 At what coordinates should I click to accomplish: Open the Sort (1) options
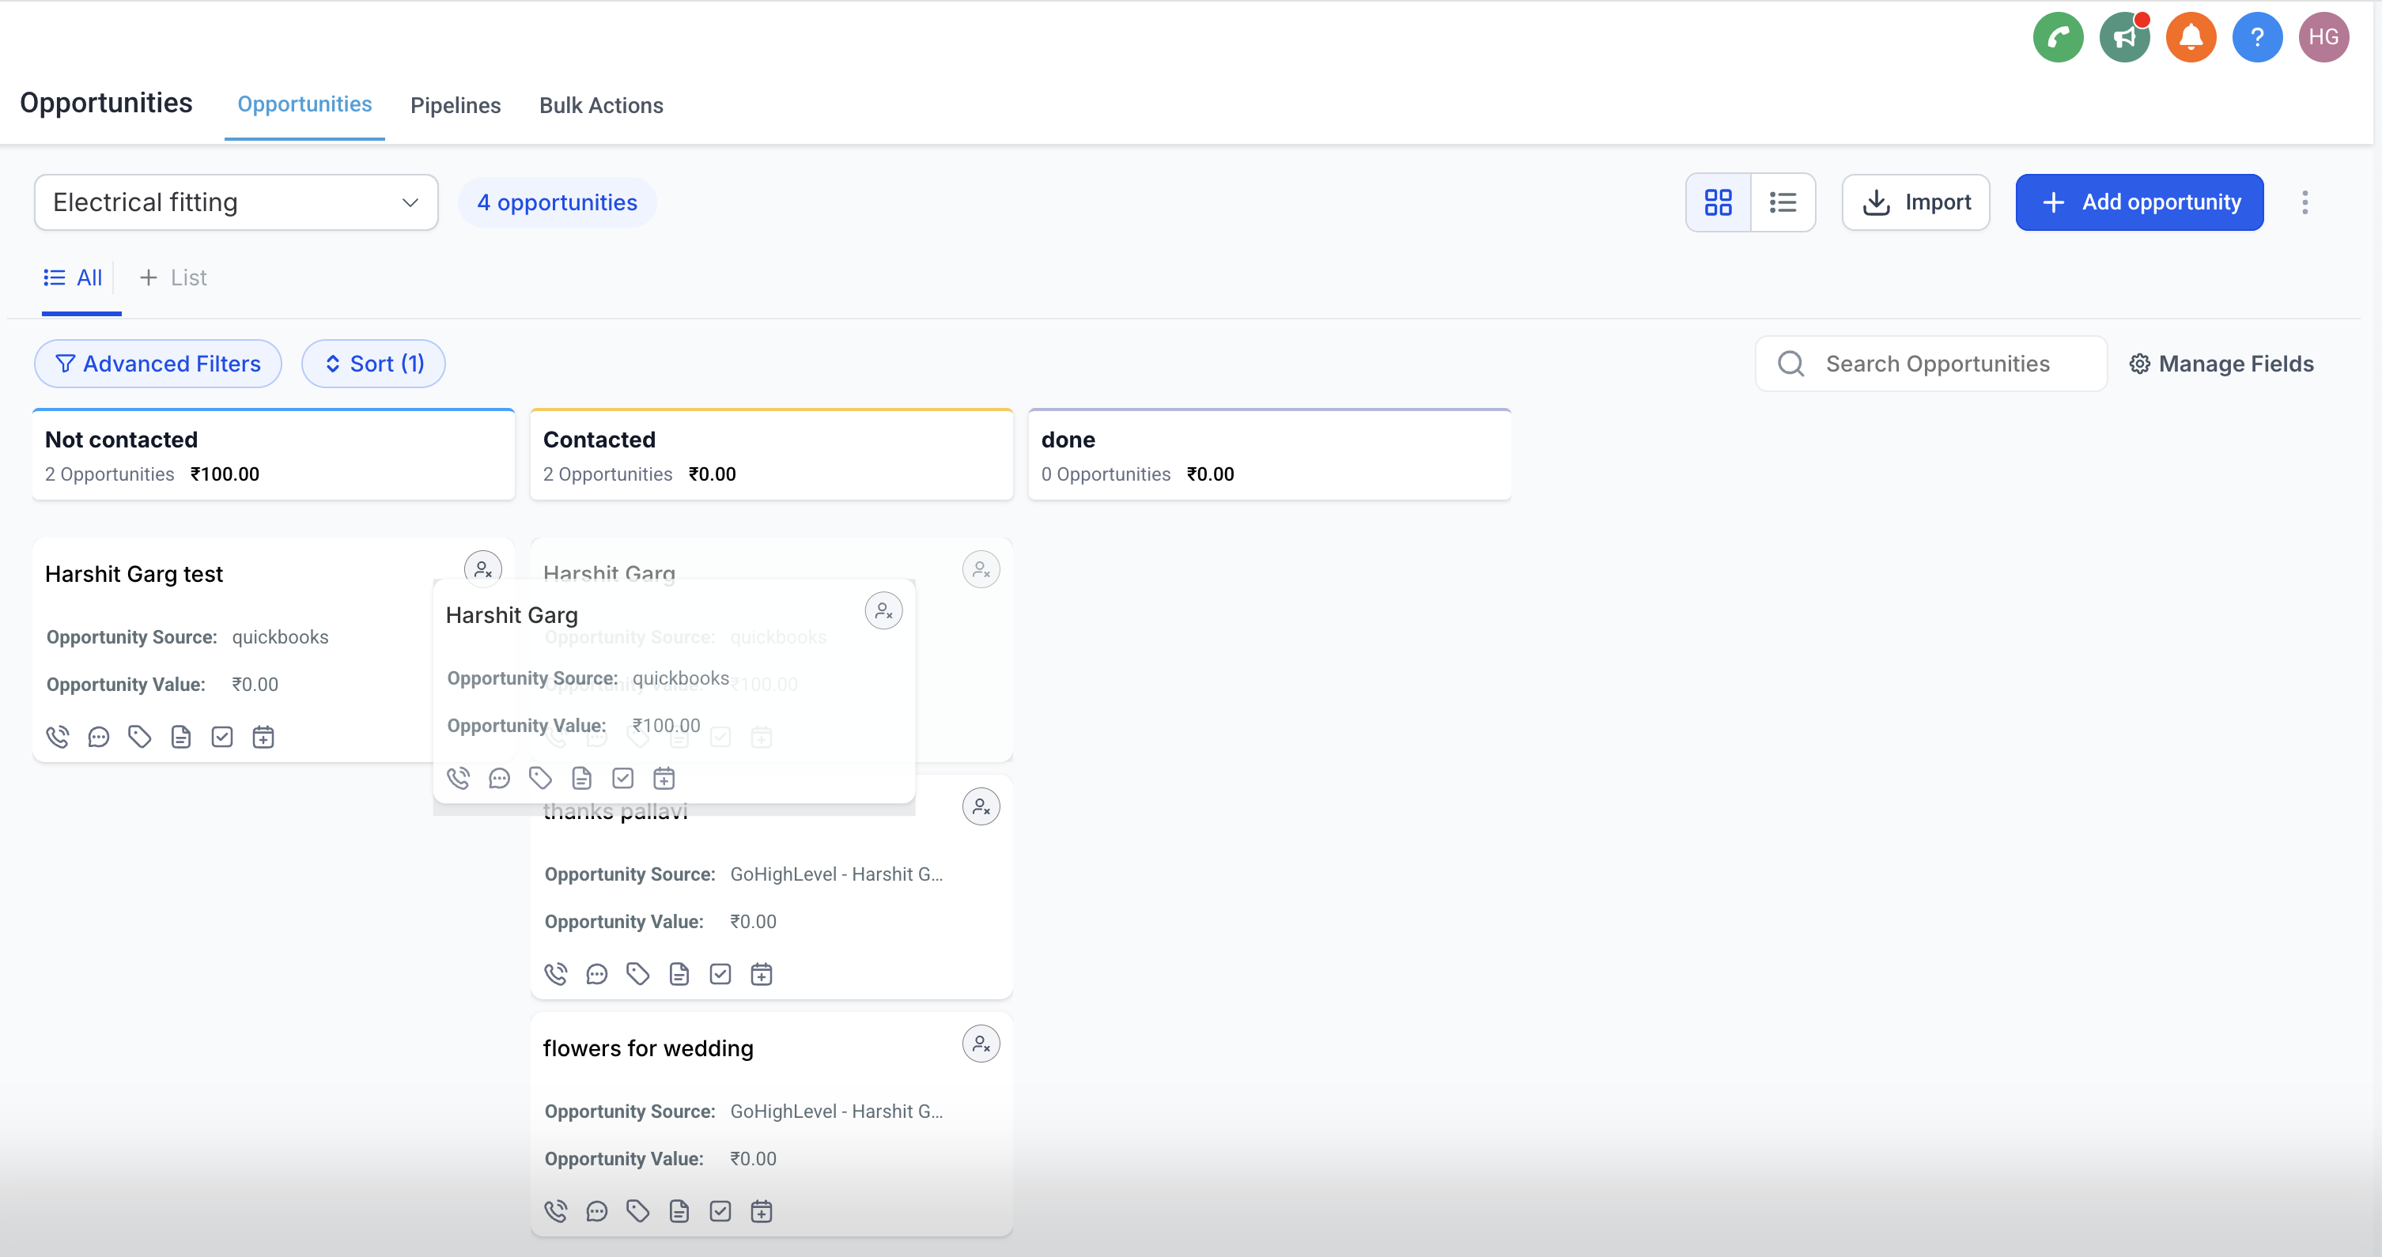pyautogui.click(x=373, y=364)
